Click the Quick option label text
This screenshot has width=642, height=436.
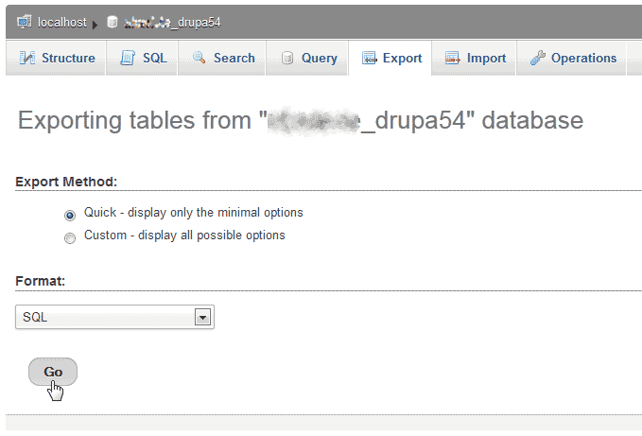click(x=193, y=213)
